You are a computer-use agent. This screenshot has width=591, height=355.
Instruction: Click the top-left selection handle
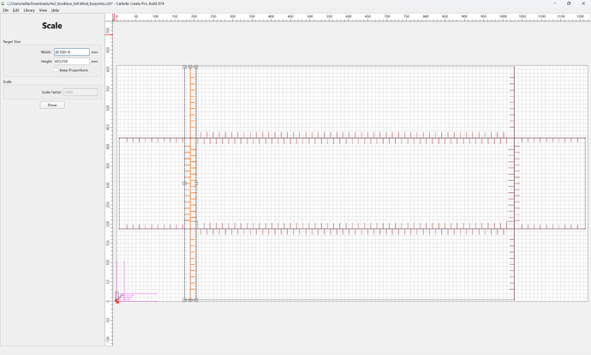(x=184, y=67)
